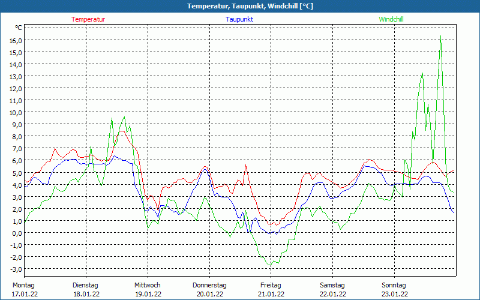Click the Montag day label
Screen dimensions: 480x300
[x=23, y=286]
